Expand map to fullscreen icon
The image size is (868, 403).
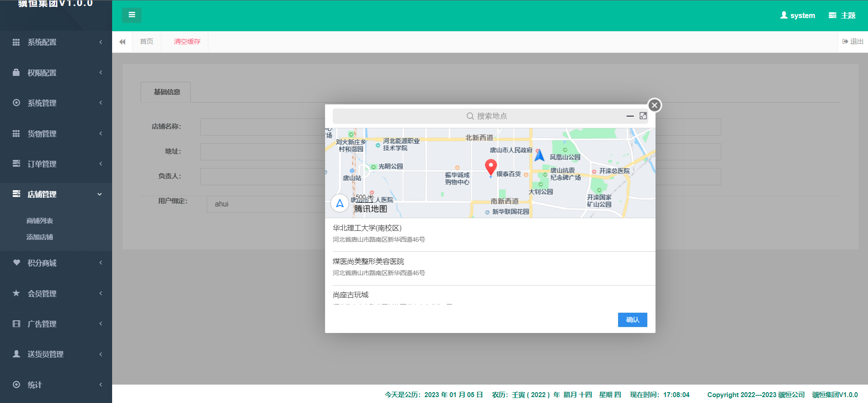coord(643,116)
